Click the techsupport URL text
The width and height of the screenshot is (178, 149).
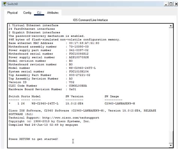71,118
